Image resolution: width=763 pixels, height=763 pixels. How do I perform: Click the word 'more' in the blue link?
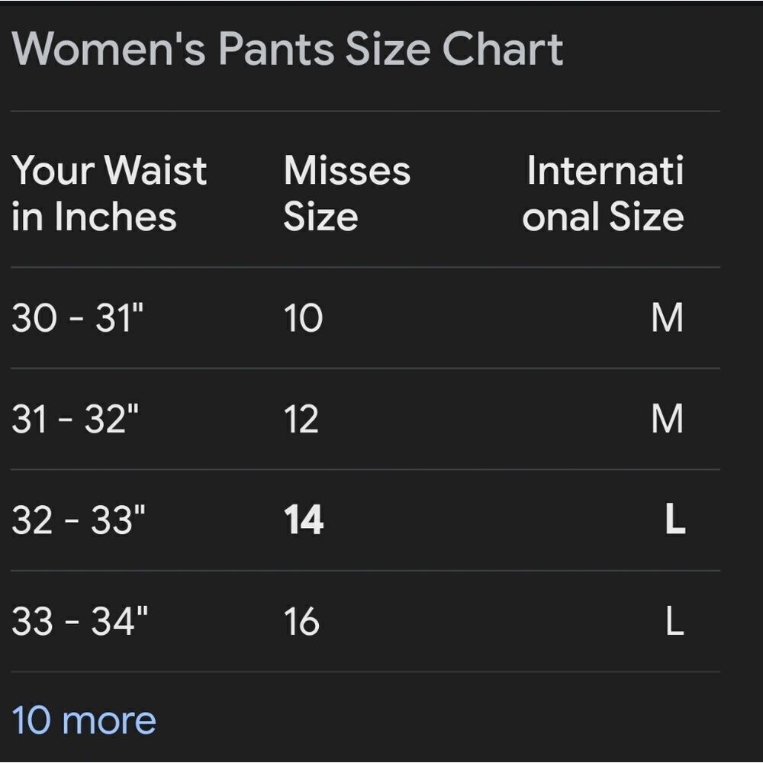pos(109,722)
